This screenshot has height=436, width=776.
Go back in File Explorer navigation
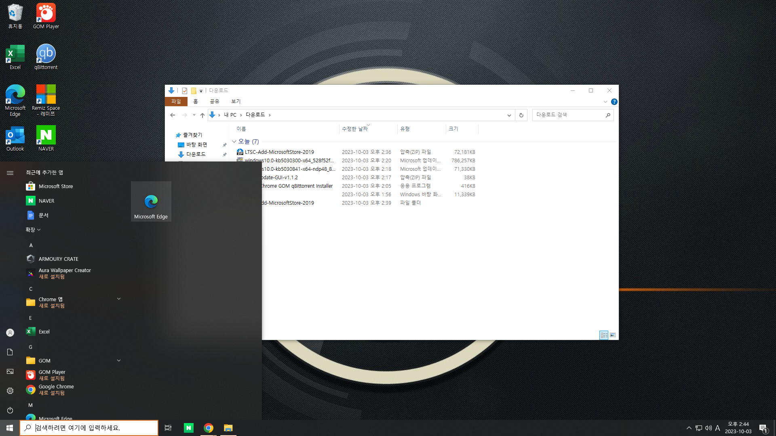[173, 115]
